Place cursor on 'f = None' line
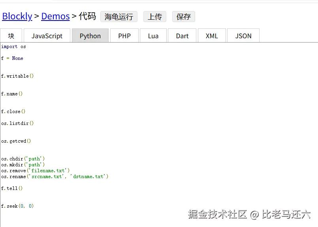 [12, 58]
